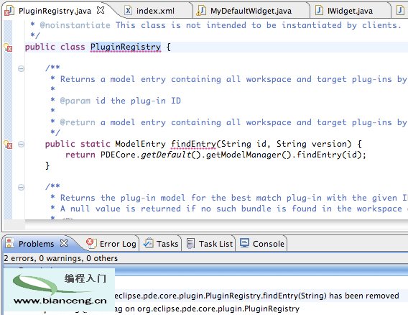
Task: Click the getModelManager() call in the code
Action: pyautogui.click(x=248, y=155)
